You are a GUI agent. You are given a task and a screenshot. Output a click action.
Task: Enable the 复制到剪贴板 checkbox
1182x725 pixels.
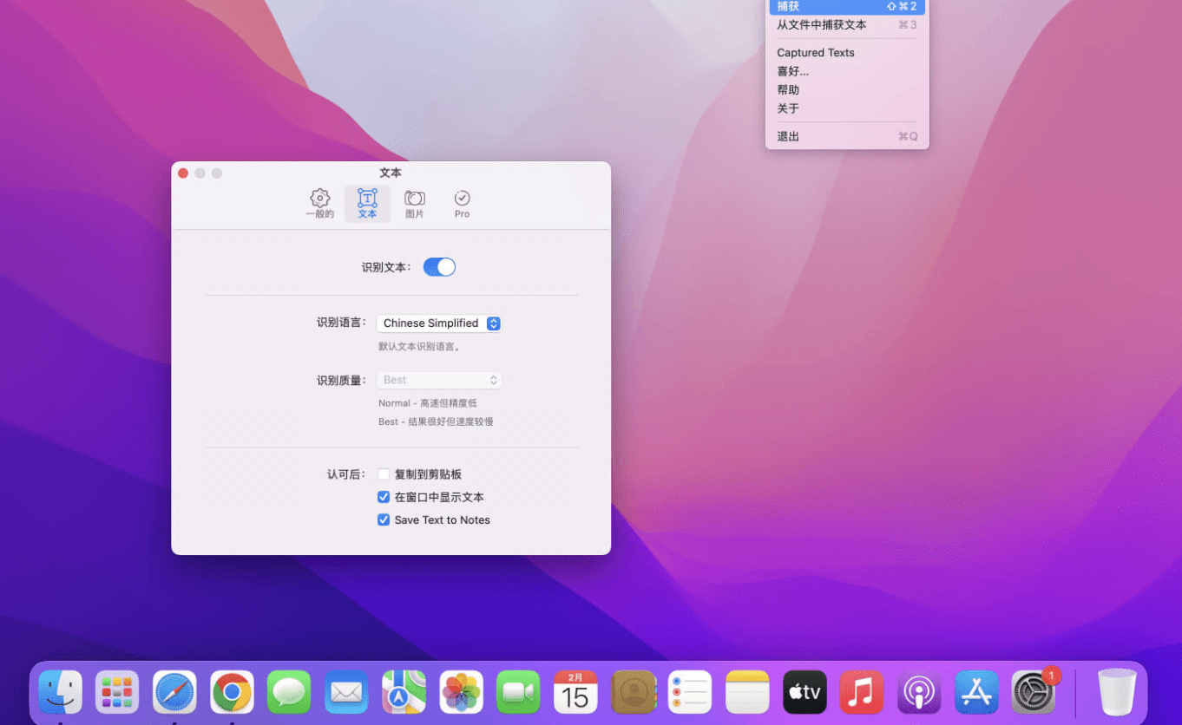coord(384,474)
